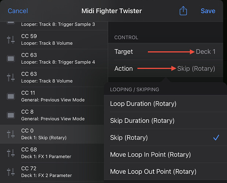
Task: Tap the share export icon
Action: coord(183,11)
